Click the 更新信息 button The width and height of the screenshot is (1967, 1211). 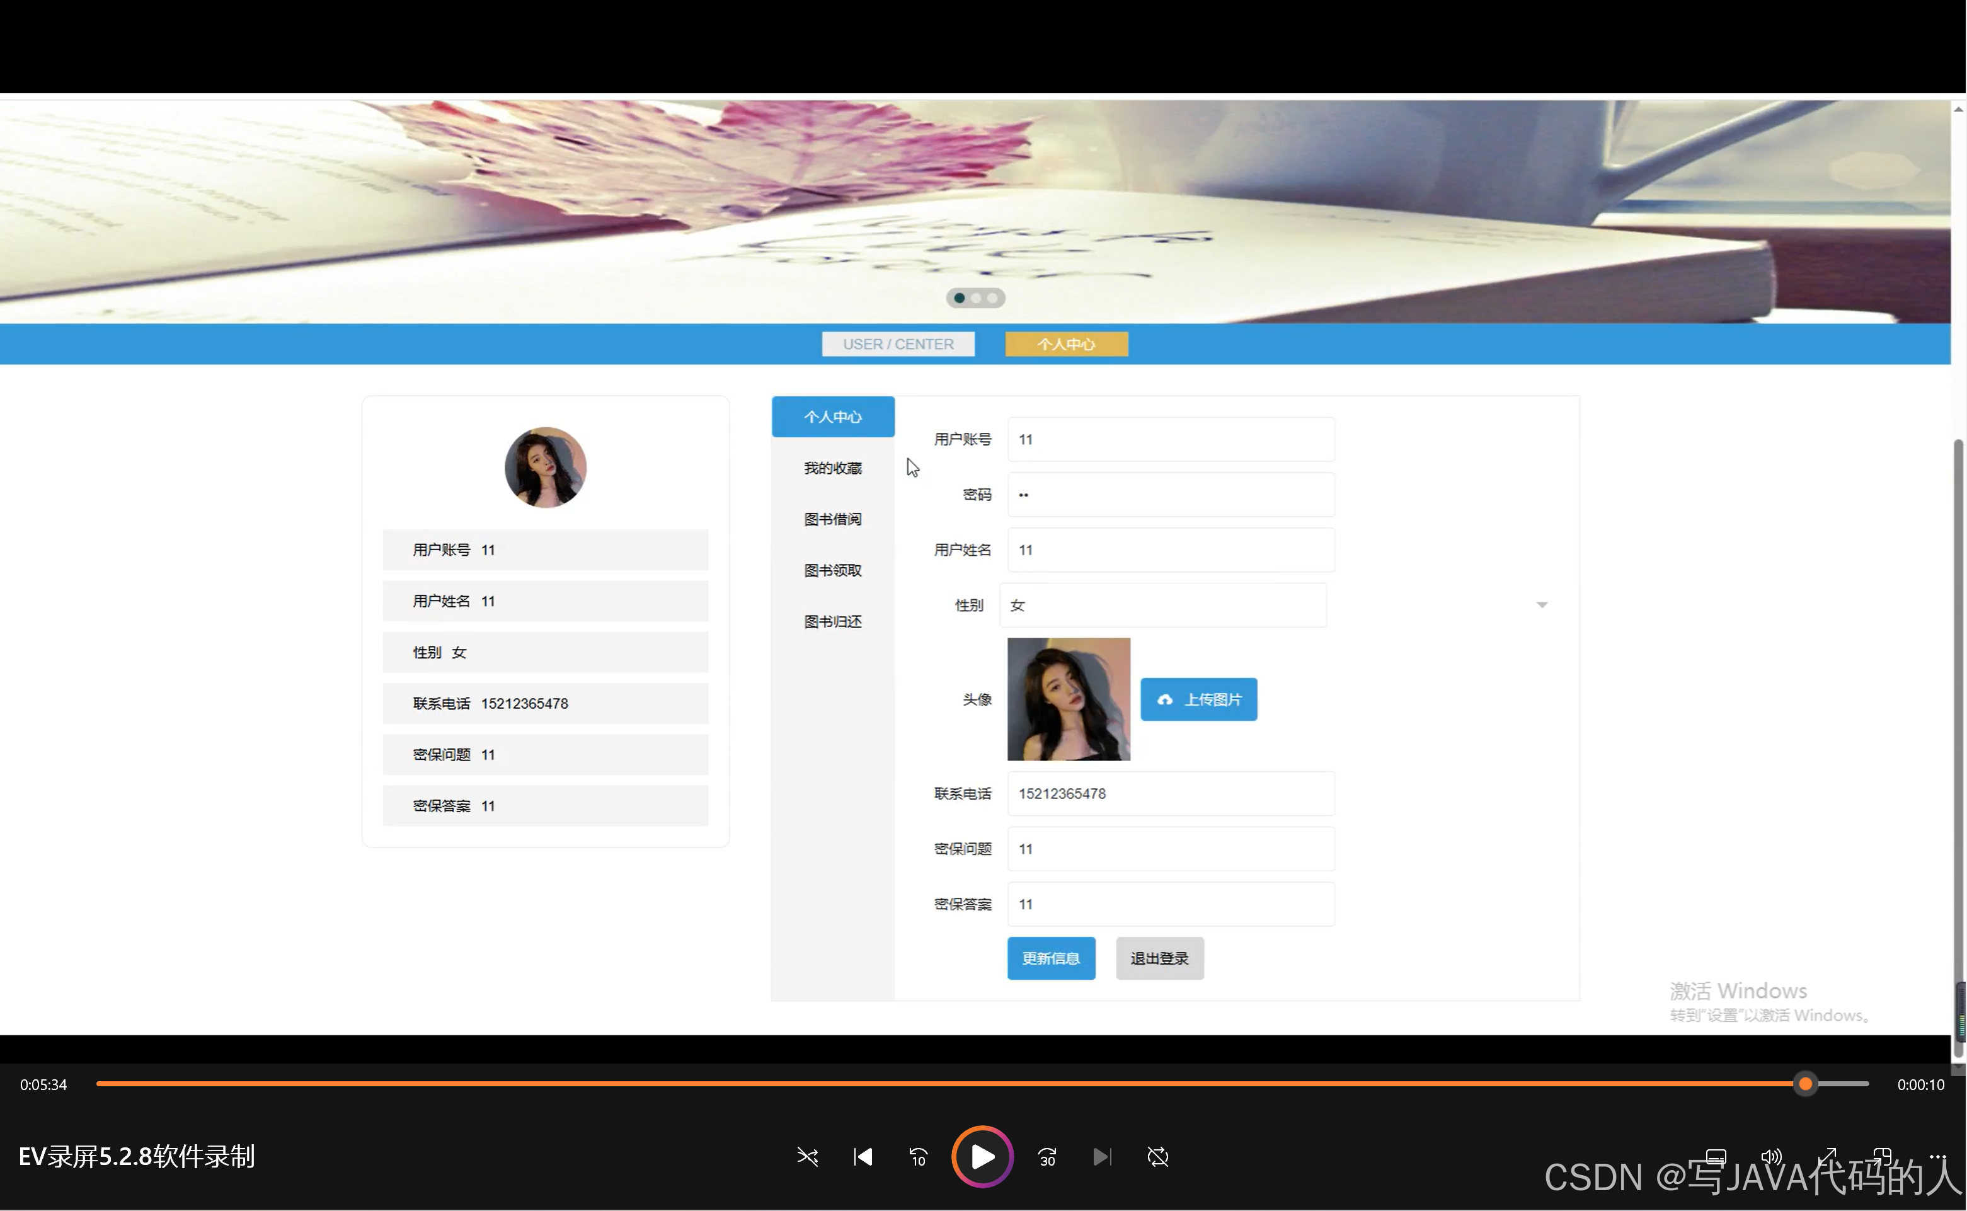tap(1051, 958)
